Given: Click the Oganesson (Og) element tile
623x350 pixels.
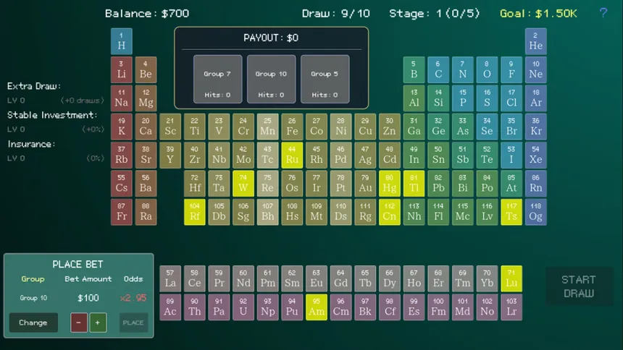Looking at the screenshot, I should tap(535, 212).
